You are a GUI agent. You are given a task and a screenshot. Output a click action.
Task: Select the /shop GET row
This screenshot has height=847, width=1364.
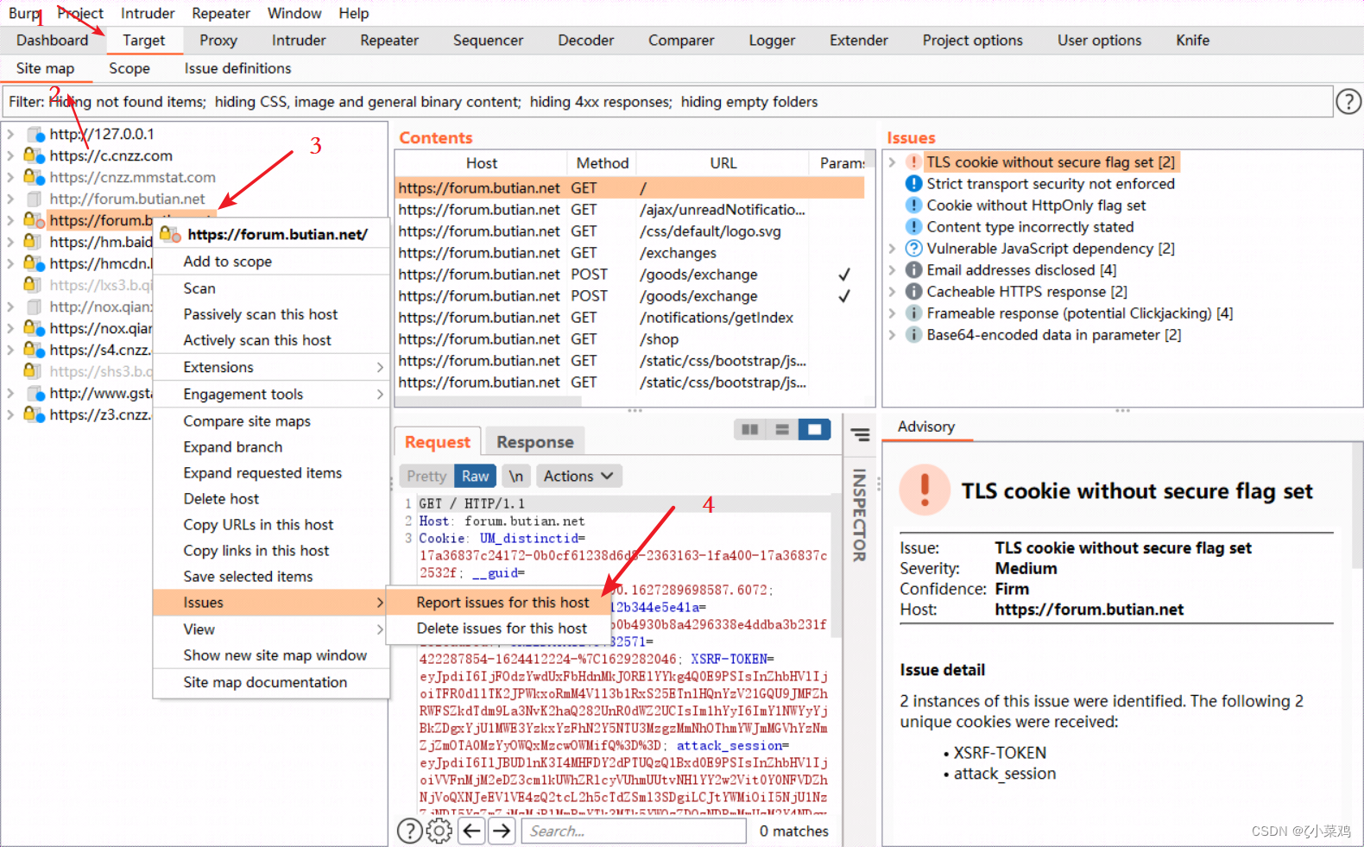point(630,339)
